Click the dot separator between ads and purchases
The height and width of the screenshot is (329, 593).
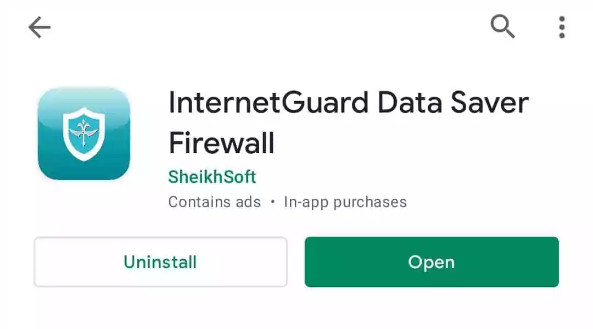pos(272,202)
